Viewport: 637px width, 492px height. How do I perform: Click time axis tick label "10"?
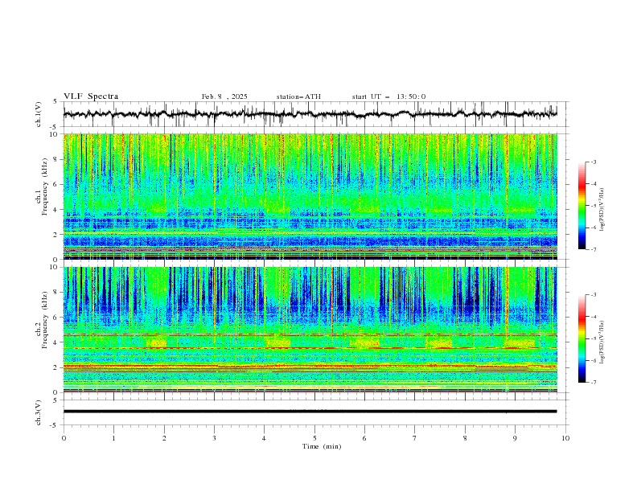[x=565, y=438]
